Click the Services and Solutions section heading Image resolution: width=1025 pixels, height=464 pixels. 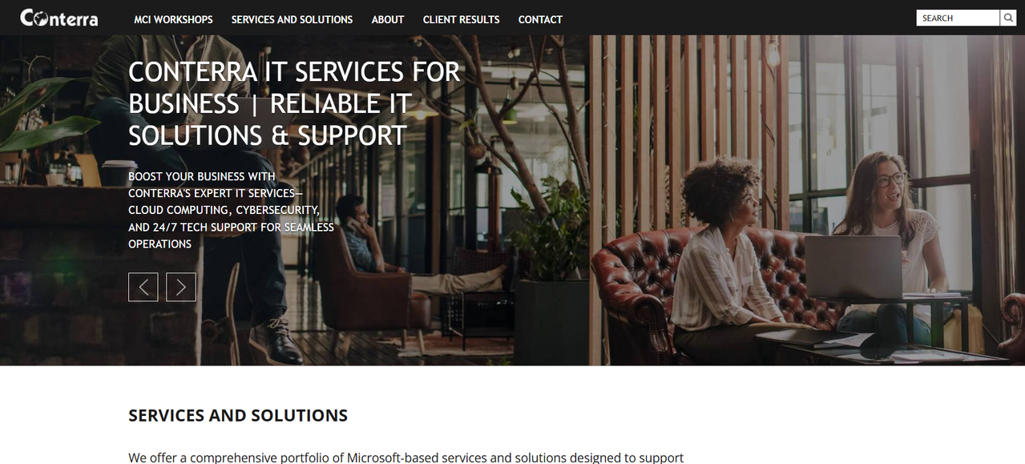[x=238, y=415]
